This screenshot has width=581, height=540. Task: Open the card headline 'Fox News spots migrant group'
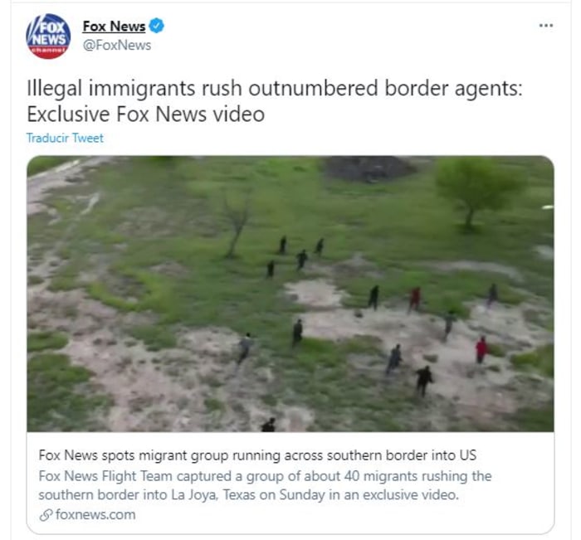(257, 455)
